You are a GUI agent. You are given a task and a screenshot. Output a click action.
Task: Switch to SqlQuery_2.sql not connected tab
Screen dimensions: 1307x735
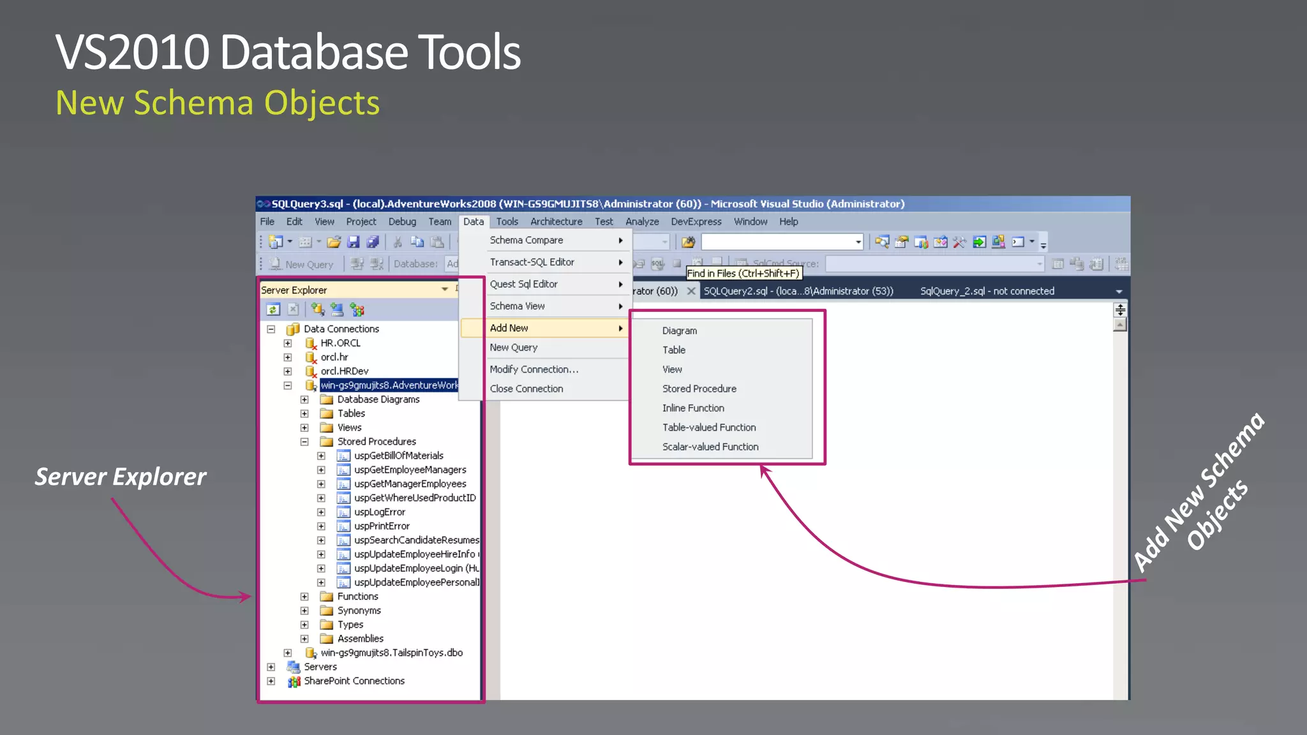(987, 291)
